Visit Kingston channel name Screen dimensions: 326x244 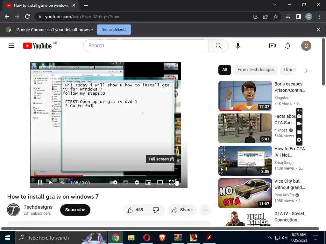click(282, 98)
